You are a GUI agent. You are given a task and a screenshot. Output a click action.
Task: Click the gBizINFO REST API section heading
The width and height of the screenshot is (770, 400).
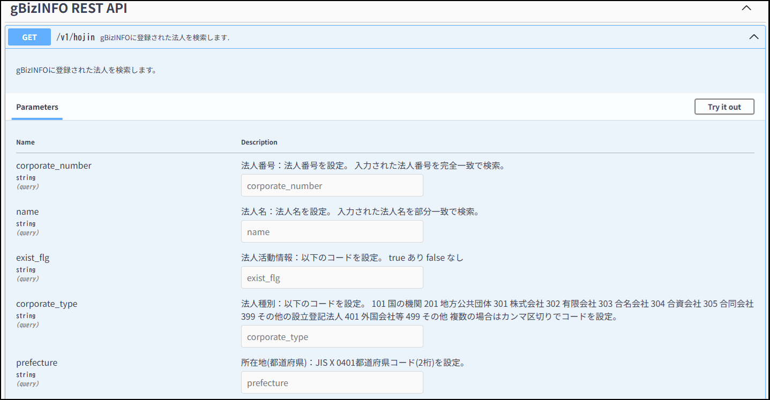pyautogui.click(x=69, y=8)
